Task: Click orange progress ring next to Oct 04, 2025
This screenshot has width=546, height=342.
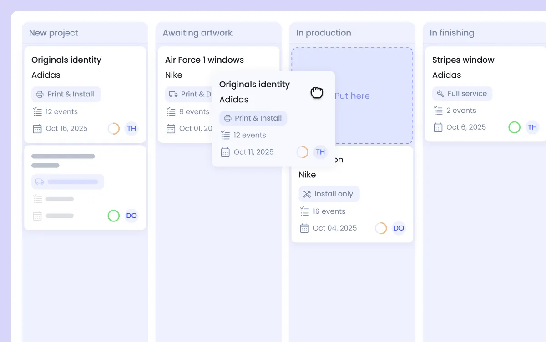Action: (x=381, y=228)
